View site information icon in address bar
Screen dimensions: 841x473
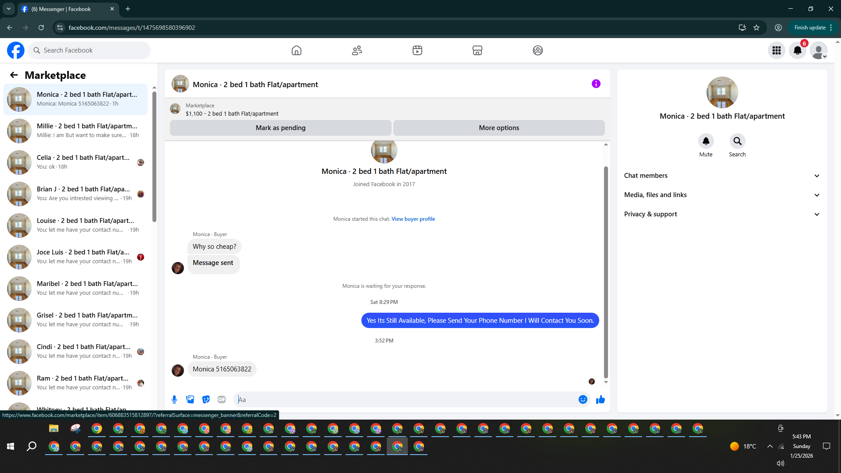point(60,28)
